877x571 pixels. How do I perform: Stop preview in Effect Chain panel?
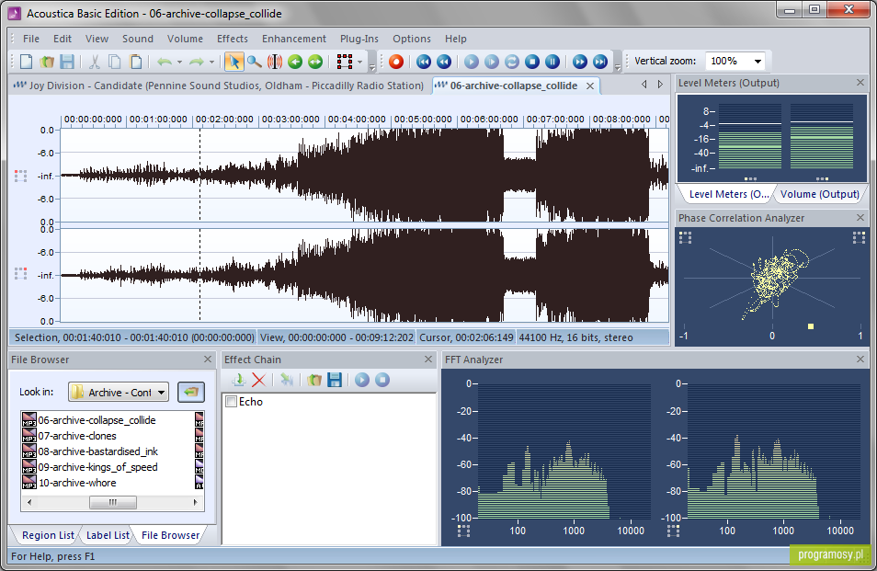point(382,381)
